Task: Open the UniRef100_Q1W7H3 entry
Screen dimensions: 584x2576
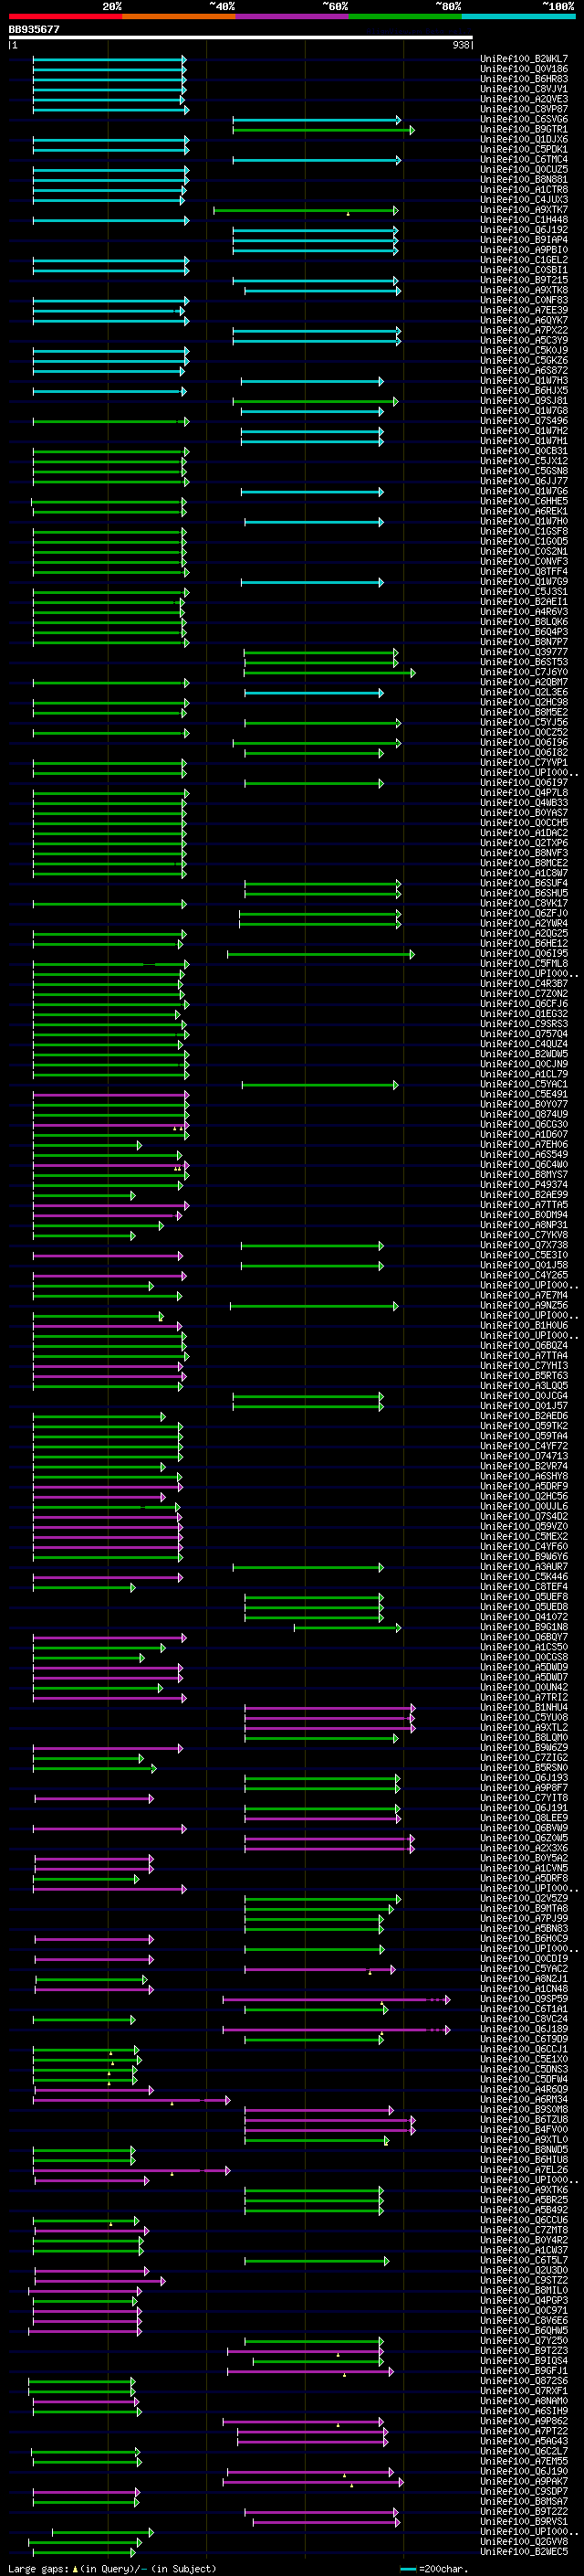Action: [x=523, y=381]
